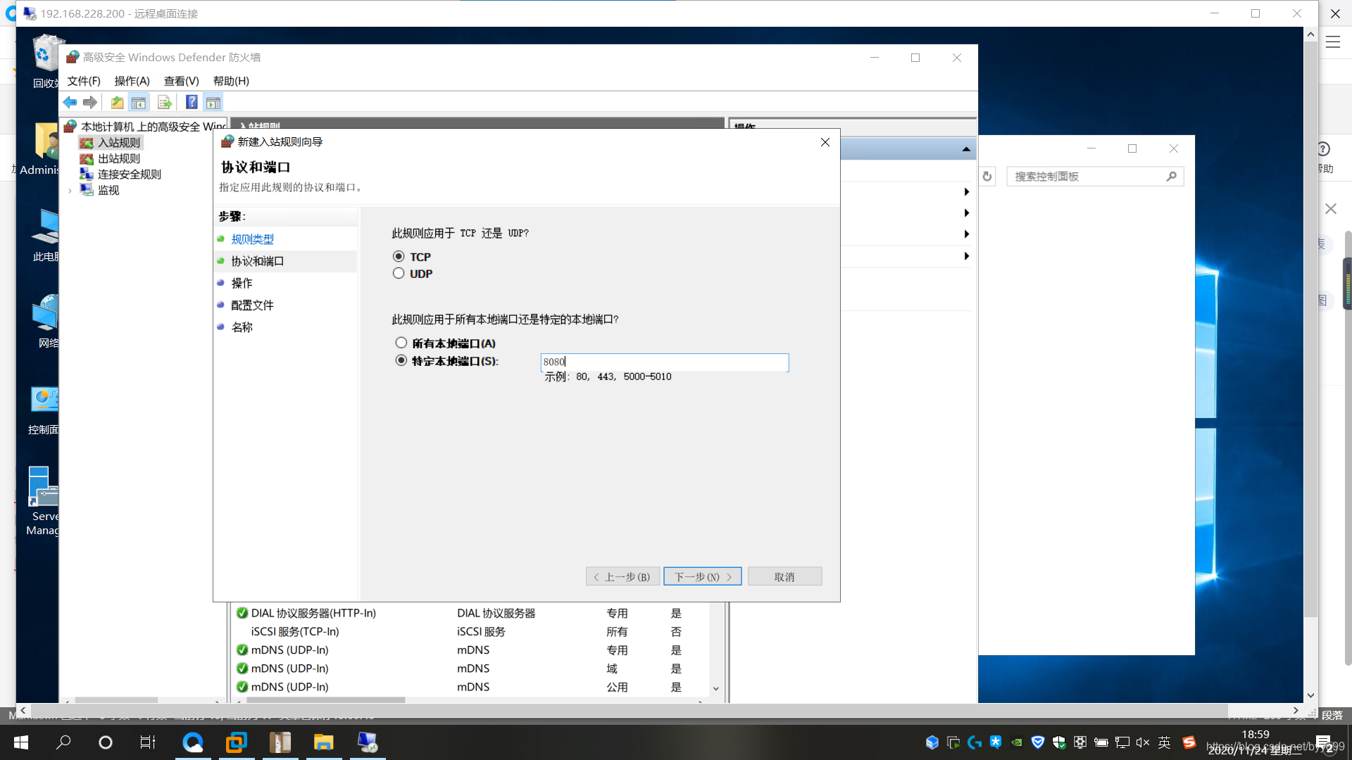Image resolution: width=1352 pixels, height=760 pixels.
Task: Click the search magnifier in Control Panel box
Action: point(1171,177)
